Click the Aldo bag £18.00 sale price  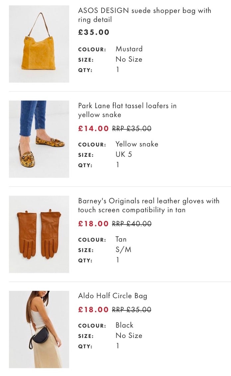pos(93,310)
